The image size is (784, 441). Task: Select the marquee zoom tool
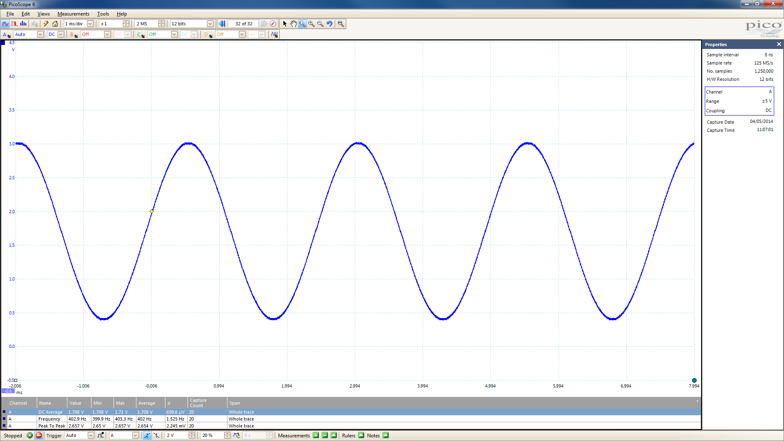[x=303, y=24]
